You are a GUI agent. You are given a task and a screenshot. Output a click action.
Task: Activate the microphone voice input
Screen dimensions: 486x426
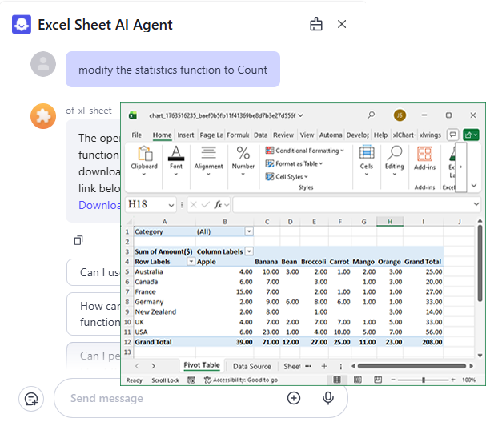pos(328,398)
